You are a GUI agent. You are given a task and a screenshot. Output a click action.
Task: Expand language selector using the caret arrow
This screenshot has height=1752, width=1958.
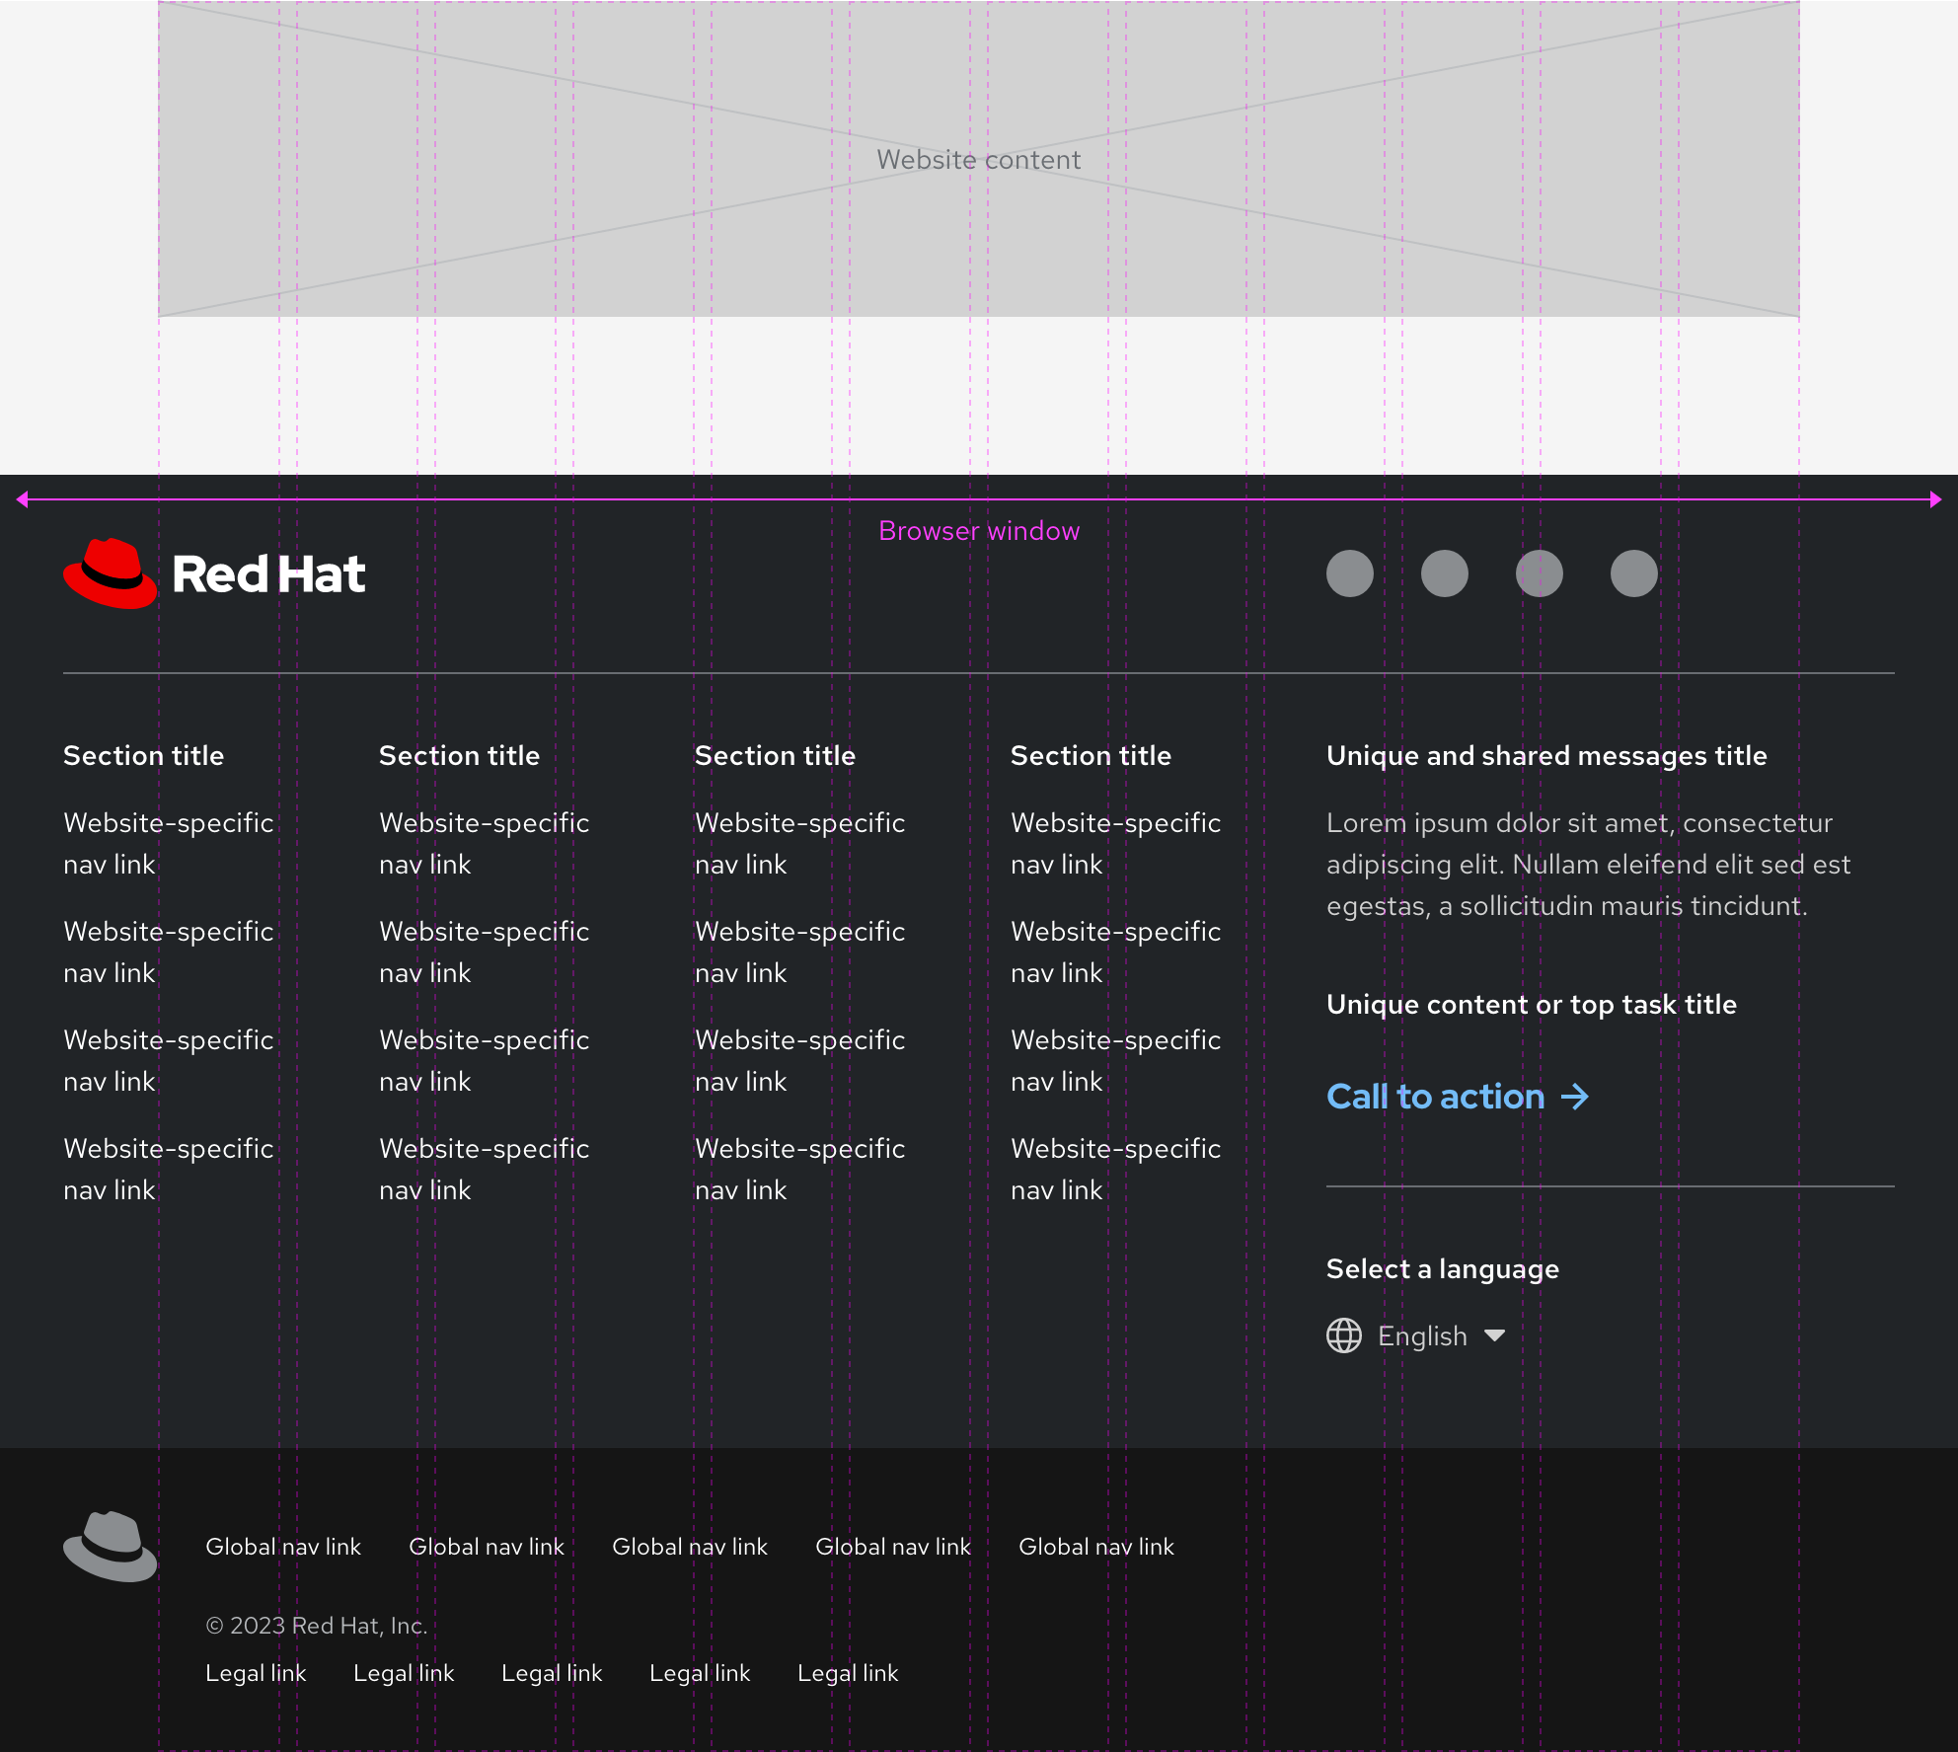(1494, 1335)
